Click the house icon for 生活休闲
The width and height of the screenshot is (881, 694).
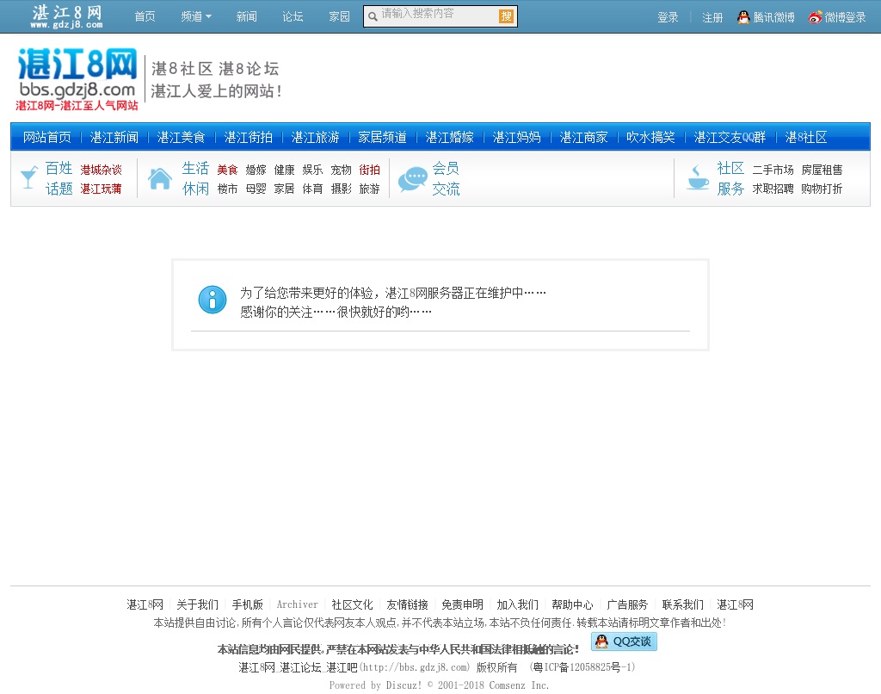click(x=160, y=178)
